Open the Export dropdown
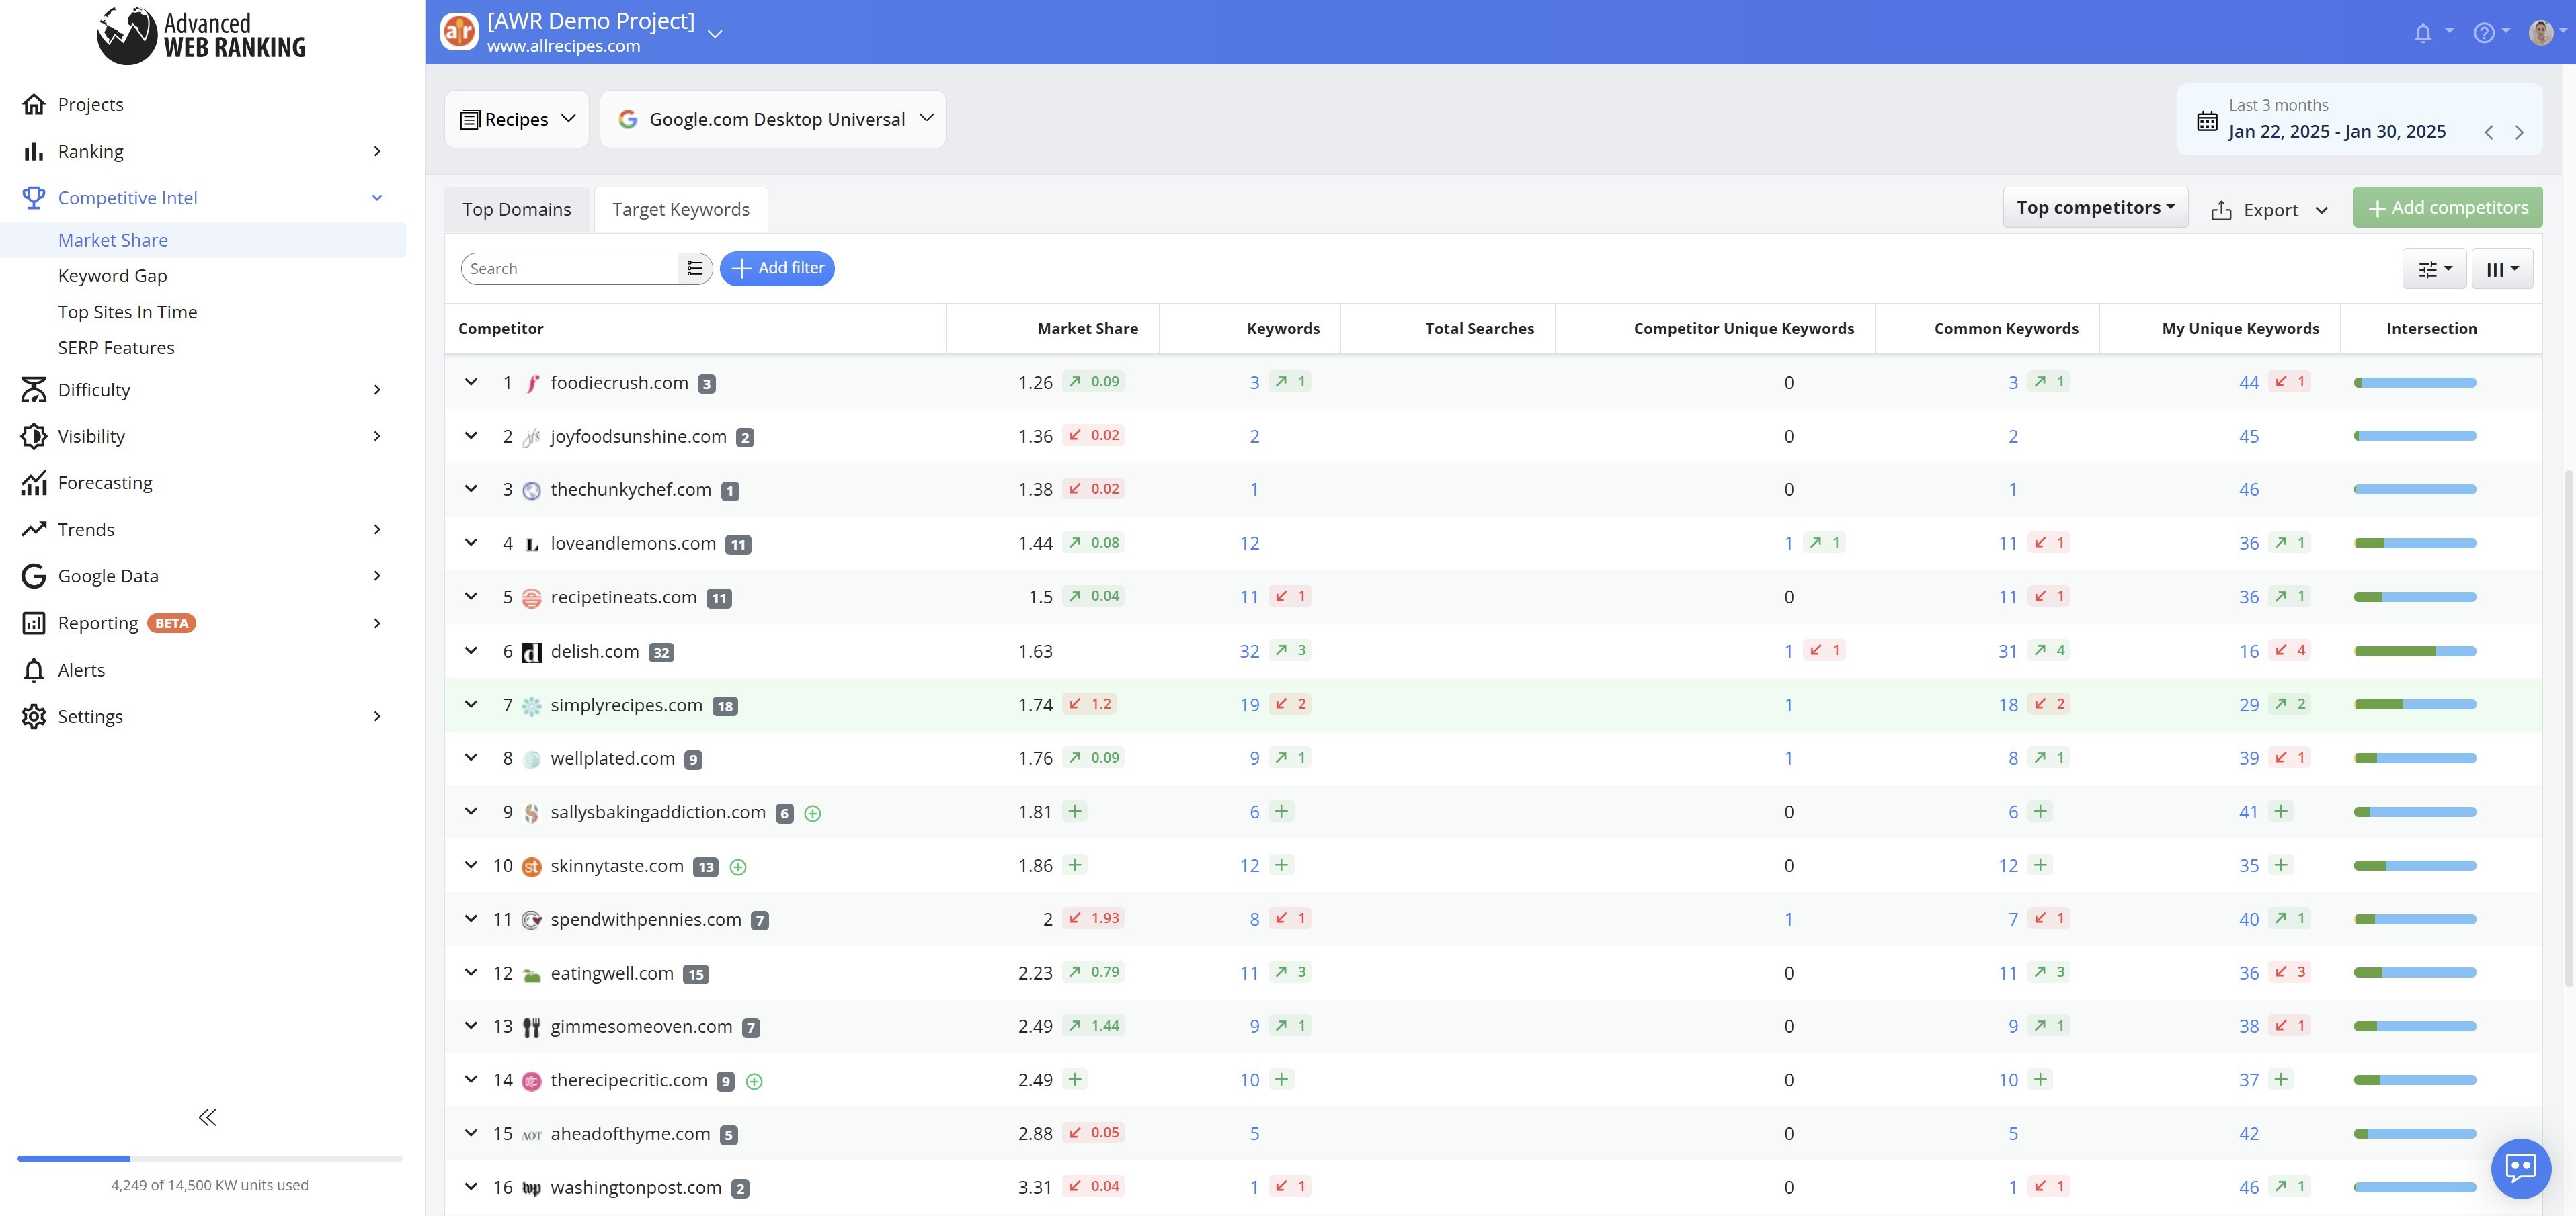 point(2269,210)
